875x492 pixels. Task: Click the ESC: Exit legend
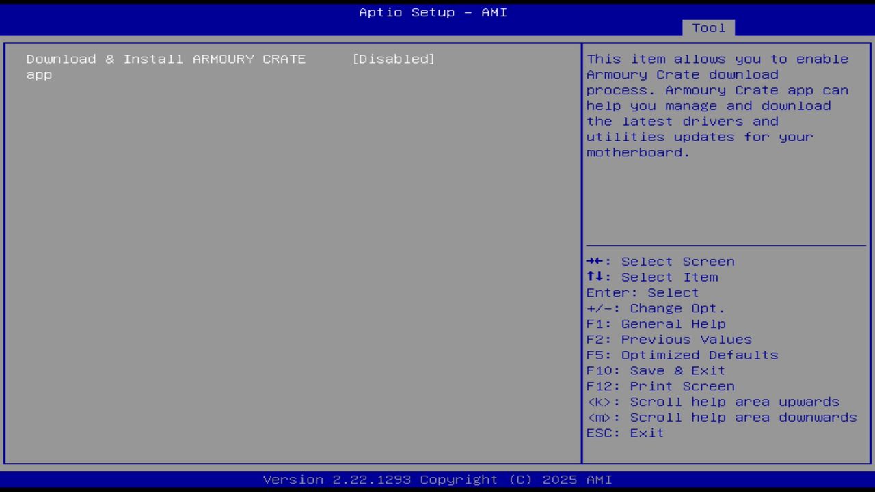click(x=624, y=433)
